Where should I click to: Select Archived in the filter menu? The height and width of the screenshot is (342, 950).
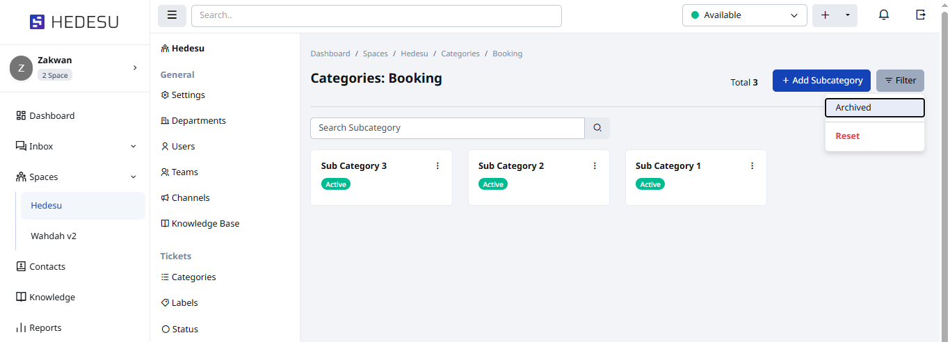(x=874, y=108)
